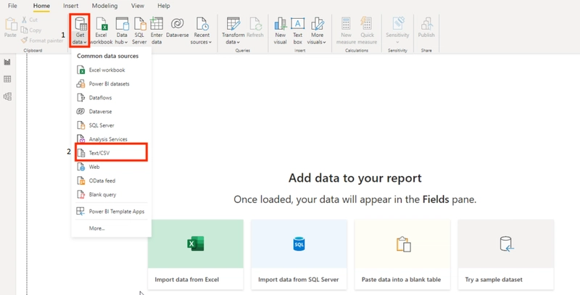Screen dimensions: 580x295
Task: Click More... in the data sources list
Action: (x=112, y=228)
